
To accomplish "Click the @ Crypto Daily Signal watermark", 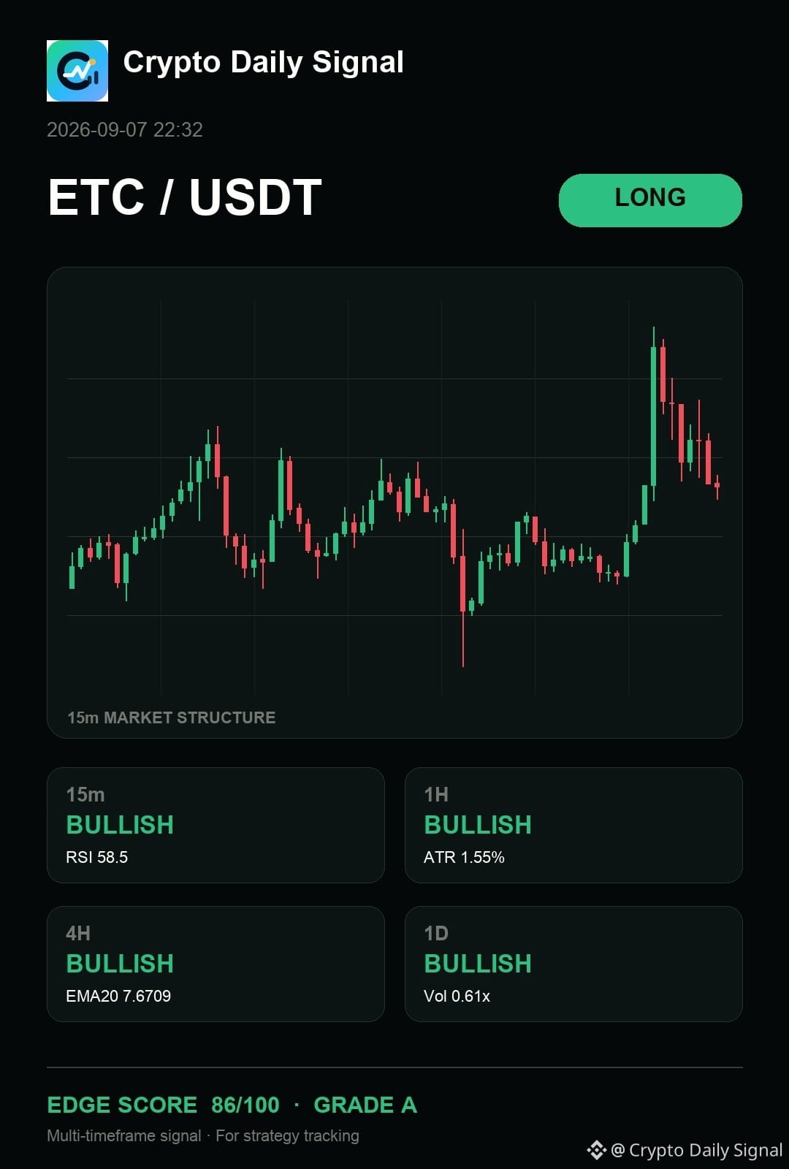I will coord(697,1150).
